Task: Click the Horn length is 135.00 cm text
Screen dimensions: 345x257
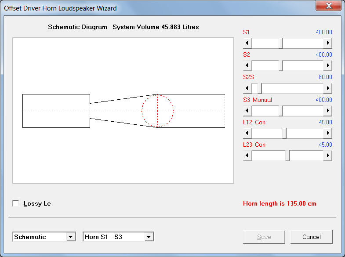Action: [280, 203]
